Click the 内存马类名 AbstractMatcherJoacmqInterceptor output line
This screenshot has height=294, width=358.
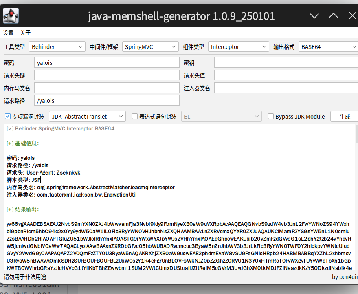[x=90, y=187]
